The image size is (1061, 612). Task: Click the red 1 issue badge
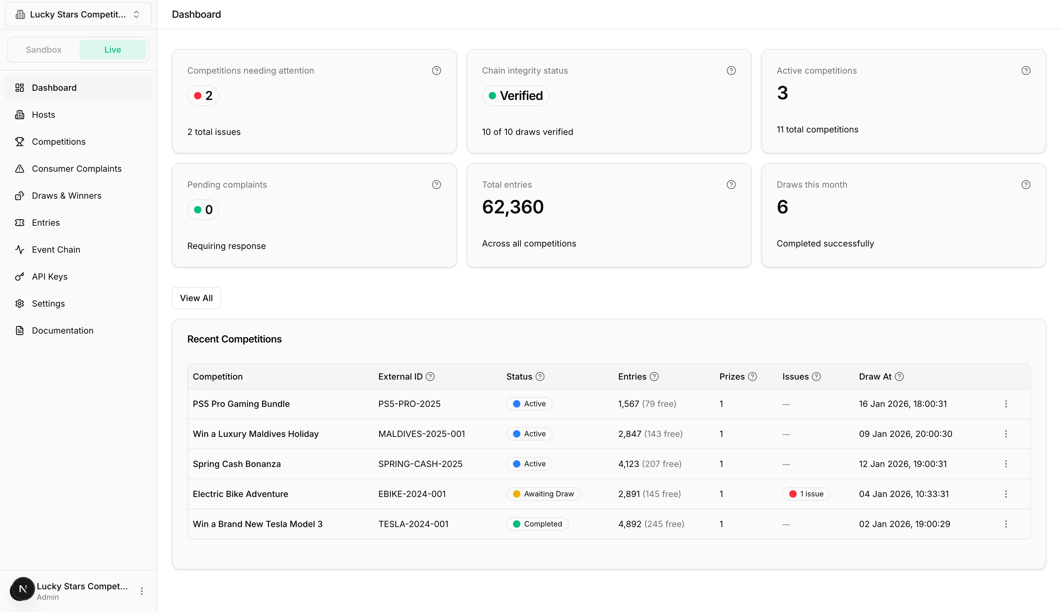click(806, 494)
